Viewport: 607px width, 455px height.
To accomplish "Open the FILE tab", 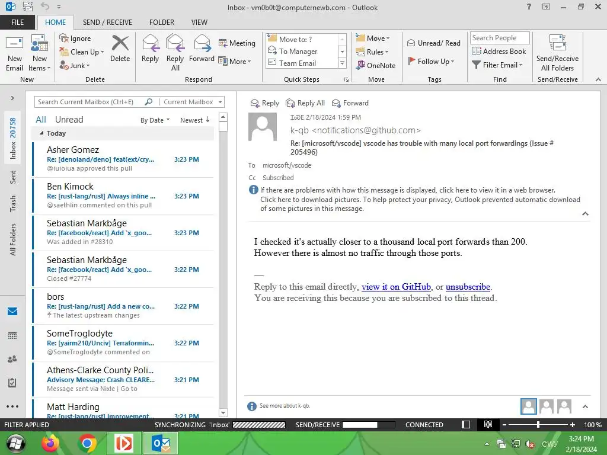I will [x=17, y=23].
